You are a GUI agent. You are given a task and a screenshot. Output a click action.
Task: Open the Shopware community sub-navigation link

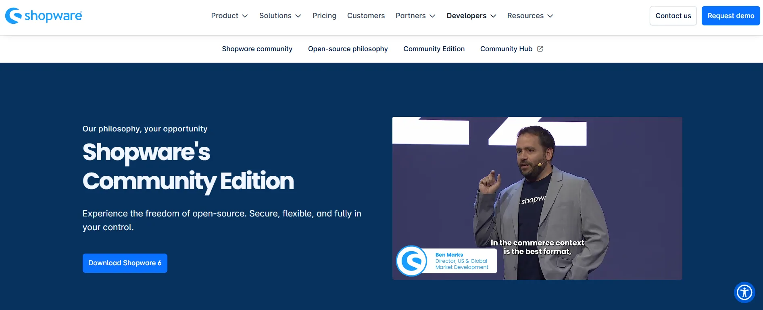click(257, 49)
